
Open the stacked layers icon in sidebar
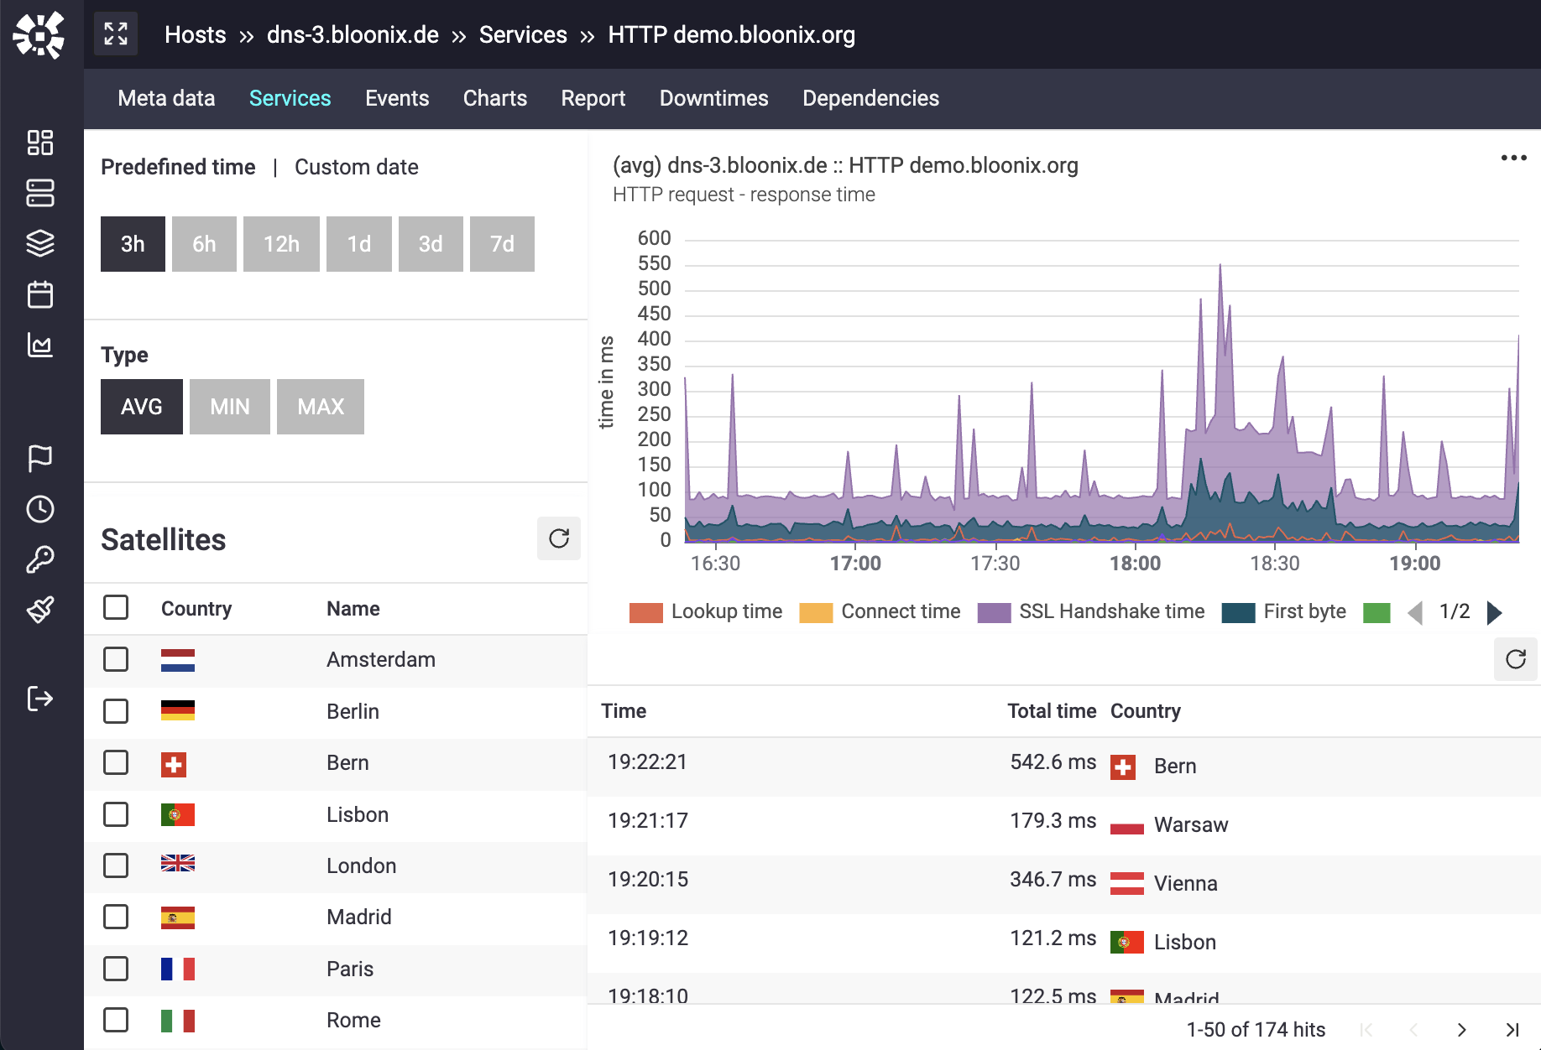click(x=40, y=243)
